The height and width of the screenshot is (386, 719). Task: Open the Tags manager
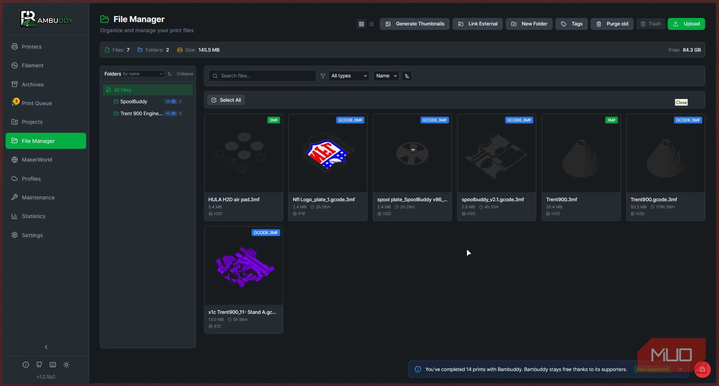click(571, 24)
